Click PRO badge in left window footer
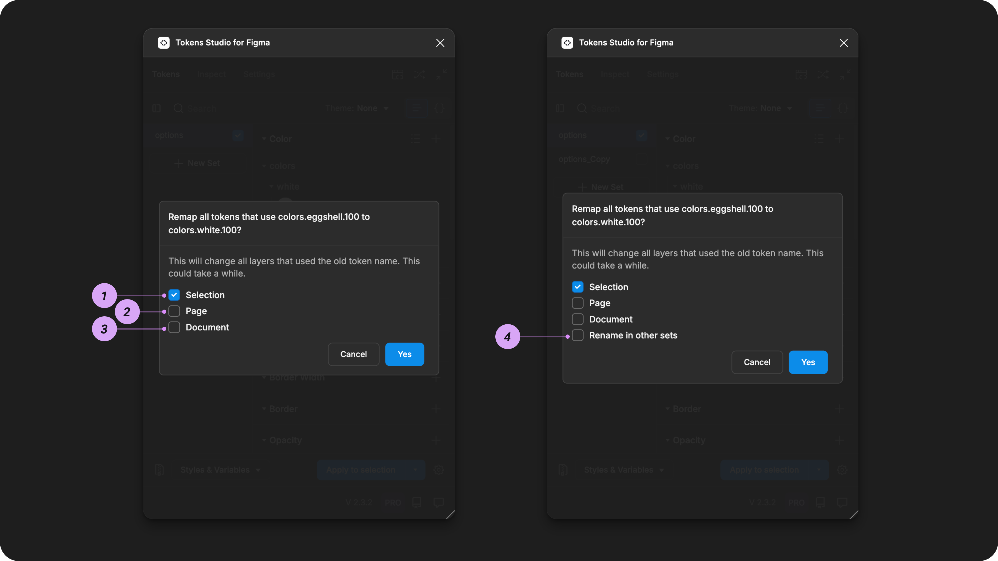 click(393, 503)
